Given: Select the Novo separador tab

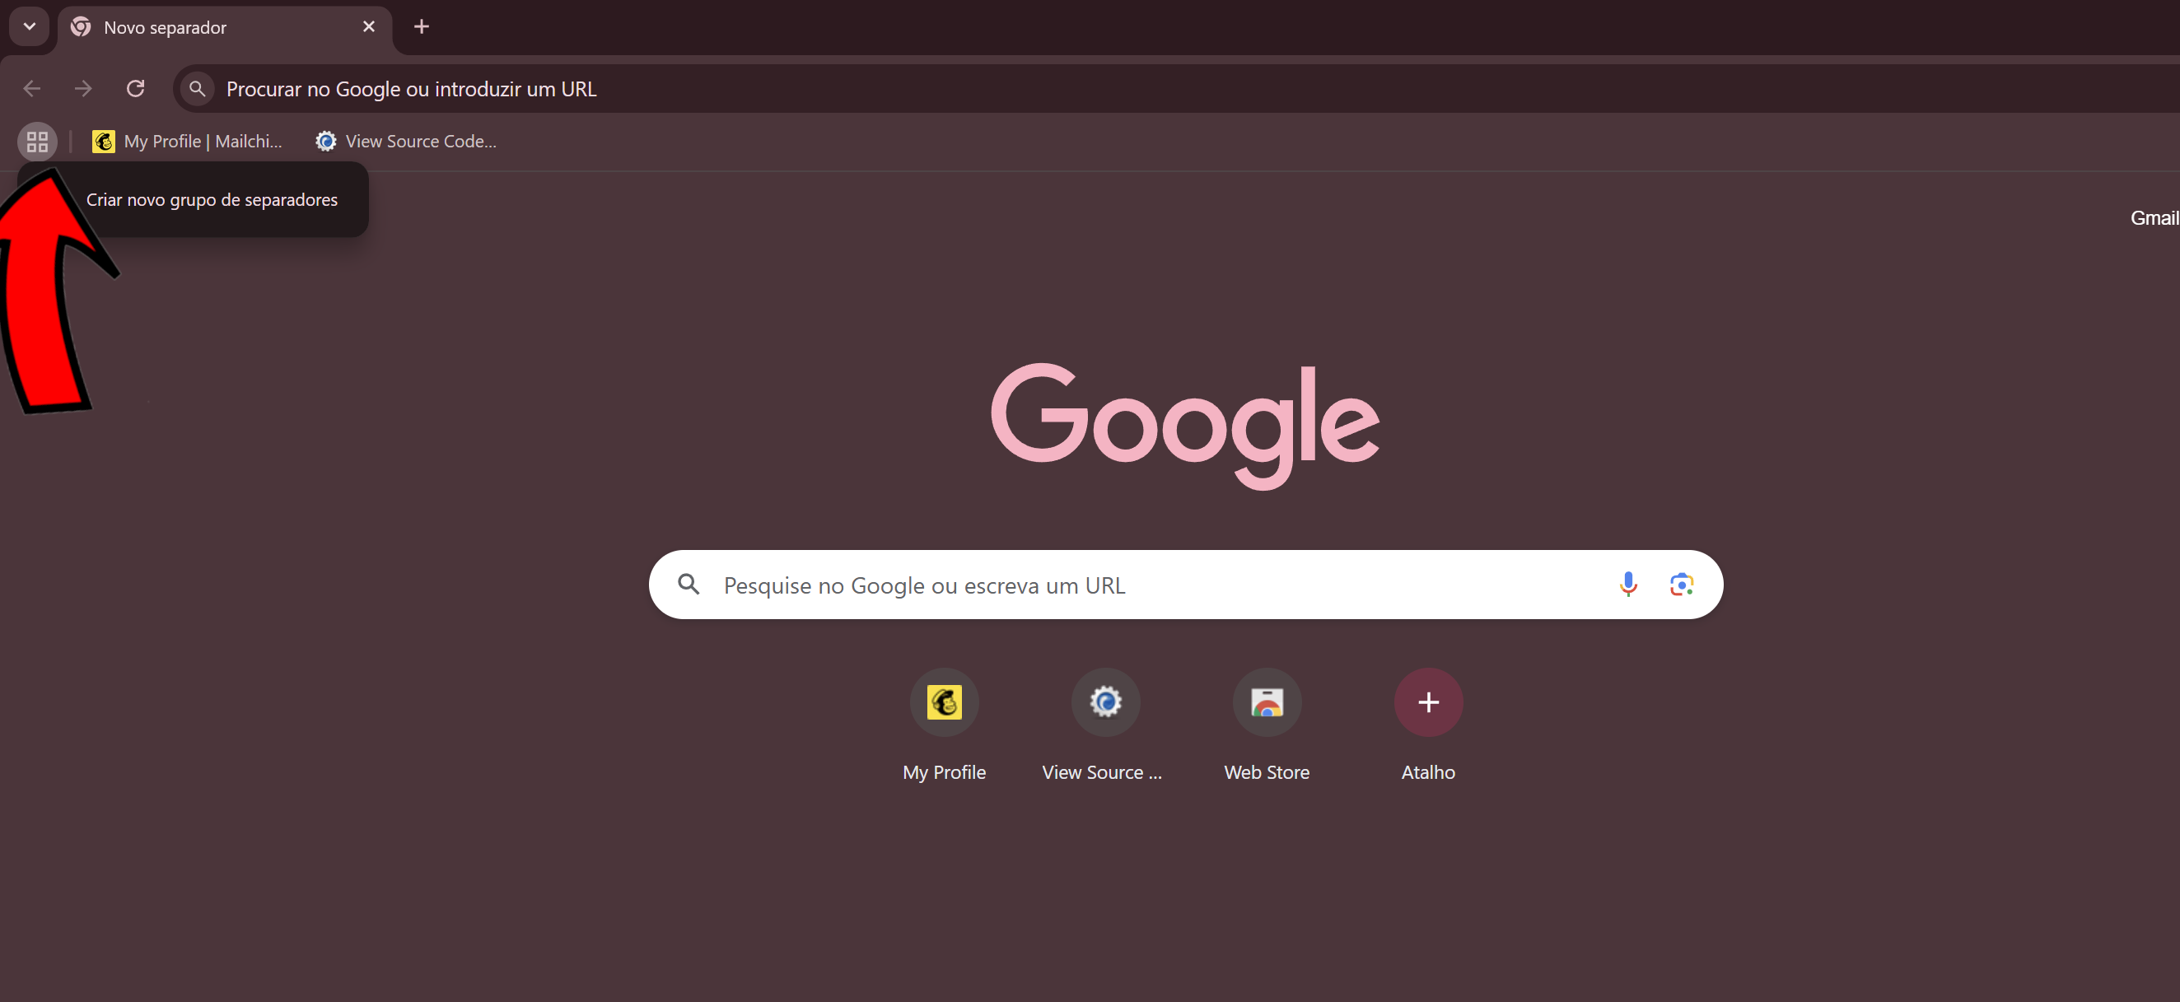Looking at the screenshot, I should [x=225, y=28].
